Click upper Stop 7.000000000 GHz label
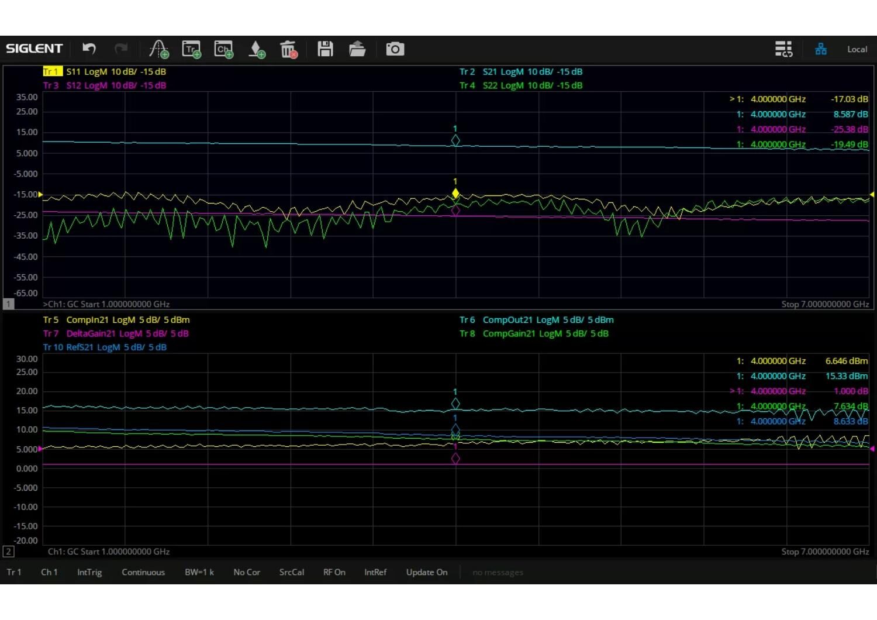This screenshot has height=620, width=877. [825, 304]
